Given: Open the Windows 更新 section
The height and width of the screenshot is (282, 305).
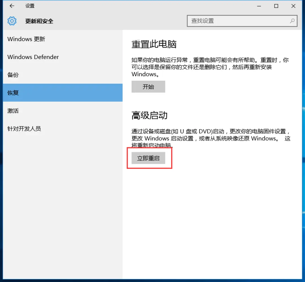Looking at the screenshot, I should [x=26, y=39].
